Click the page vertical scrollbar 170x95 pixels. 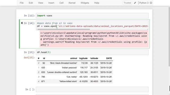point(169,37)
